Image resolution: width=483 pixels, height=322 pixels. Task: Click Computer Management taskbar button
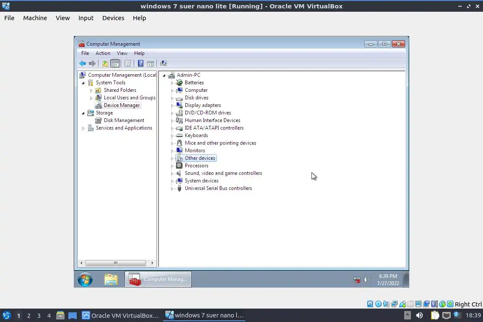(x=158, y=279)
